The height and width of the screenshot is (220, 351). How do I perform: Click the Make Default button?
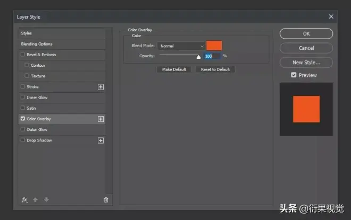174,69
